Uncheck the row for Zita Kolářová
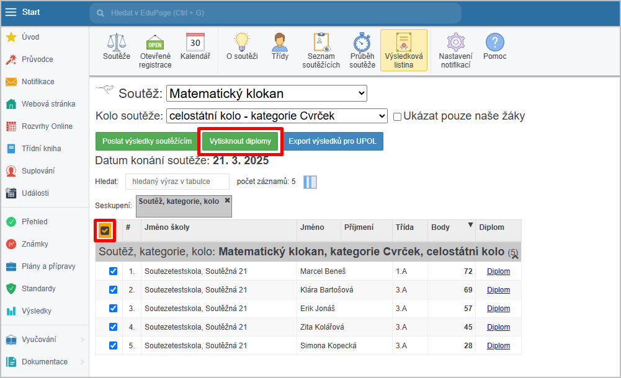 (114, 327)
